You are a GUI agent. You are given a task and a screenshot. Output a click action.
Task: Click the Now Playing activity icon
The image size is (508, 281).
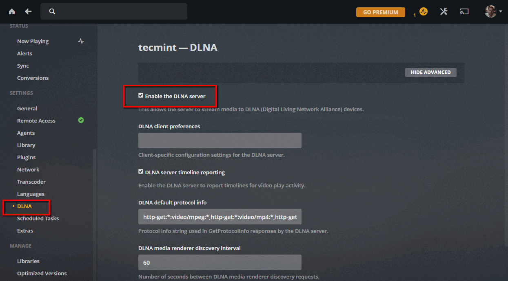pos(81,41)
